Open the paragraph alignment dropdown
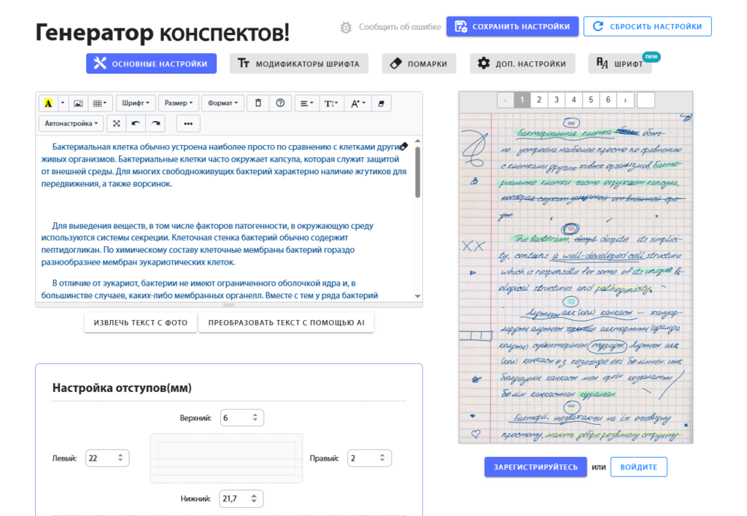The height and width of the screenshot is (516, 747). point(307,103)
